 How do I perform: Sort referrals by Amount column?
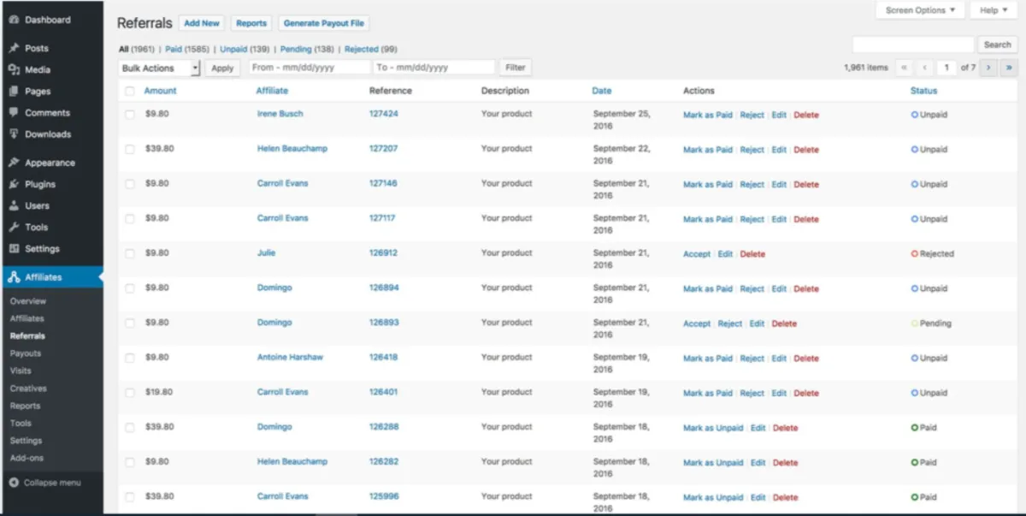pyautogui.click(x=161, y=91)
